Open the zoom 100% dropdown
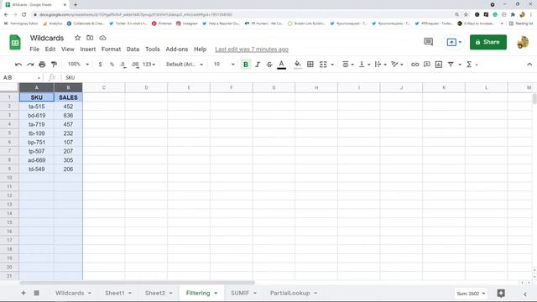Viewport: 537px width, 302px height. pos(78,64)
